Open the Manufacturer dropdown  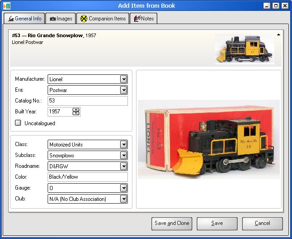click(124, 79)
